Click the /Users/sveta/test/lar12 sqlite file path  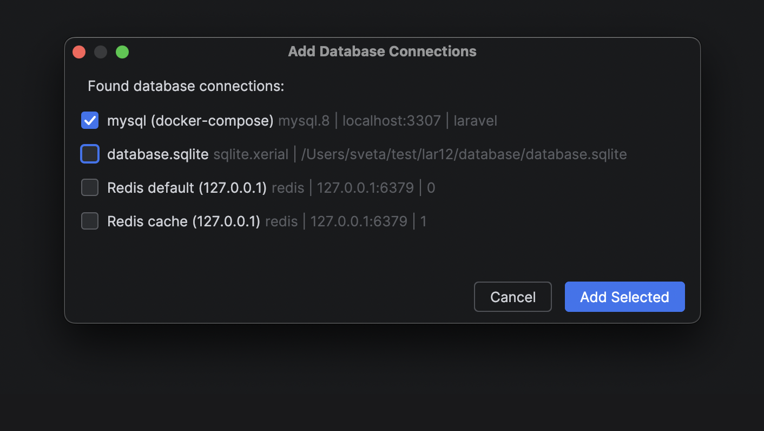(x=464, y=154)
